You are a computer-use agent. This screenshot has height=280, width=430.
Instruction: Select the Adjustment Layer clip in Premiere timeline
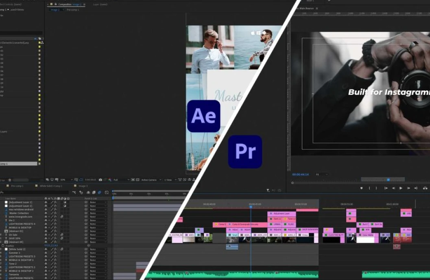pyautogui.click(x=282, y=213)
